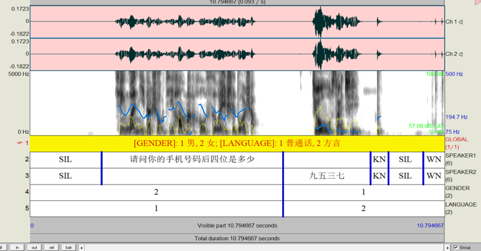Screen dimensions: 481x251
Task: Select LANGUAGE interval labeled 2
Action: 364,209
